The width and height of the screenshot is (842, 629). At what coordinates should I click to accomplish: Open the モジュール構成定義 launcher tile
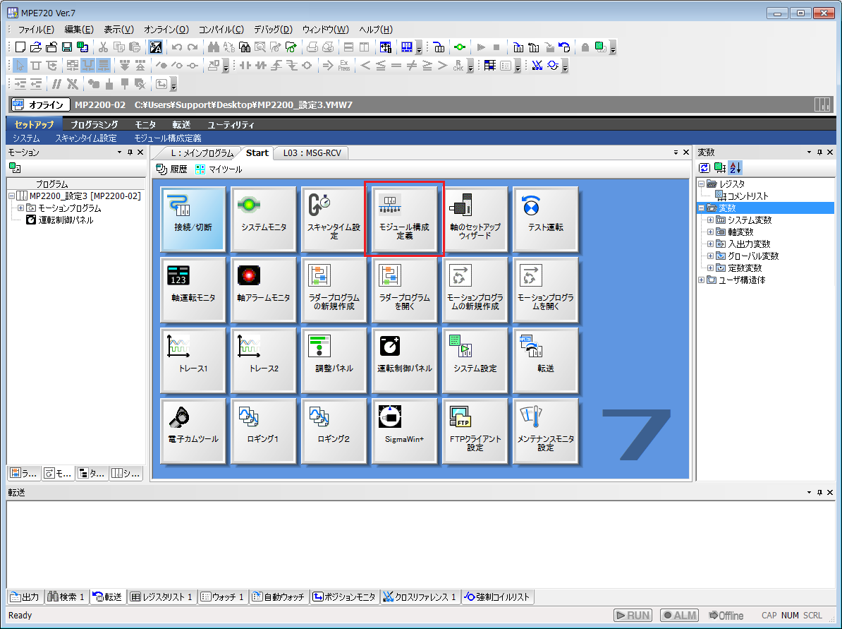(x=404, y=218)
